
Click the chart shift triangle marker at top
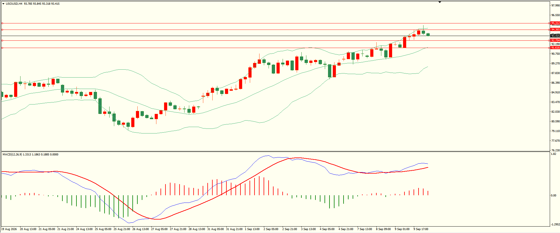[x=440, y=2]
